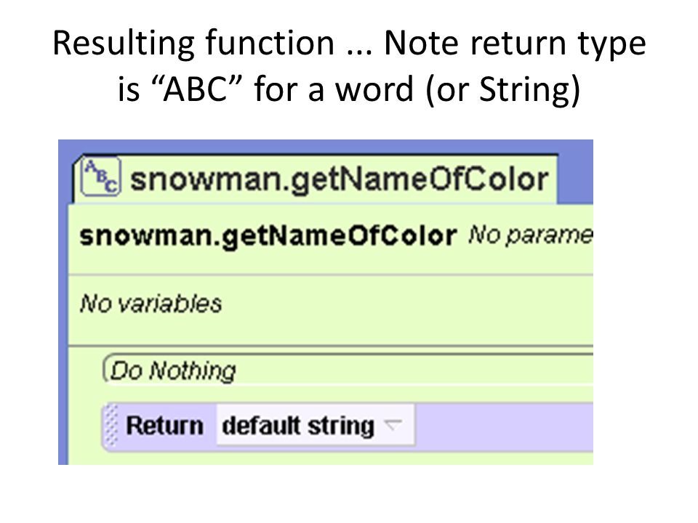Screen dimensions: 698x523
Task: Click the words 'Note return type' in title
Action: tap(515, 44)
